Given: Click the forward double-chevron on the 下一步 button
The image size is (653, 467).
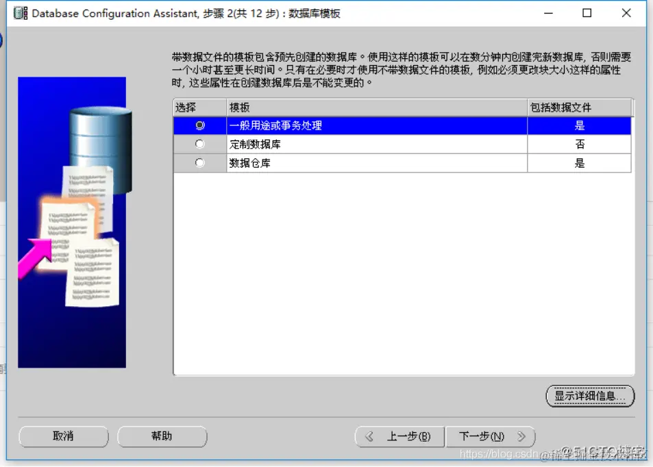Looking at the screenshot, I should click(521, 436).
